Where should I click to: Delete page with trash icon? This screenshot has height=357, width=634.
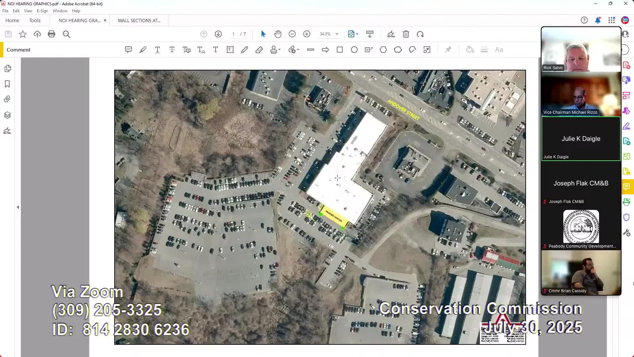click(406, 34)
